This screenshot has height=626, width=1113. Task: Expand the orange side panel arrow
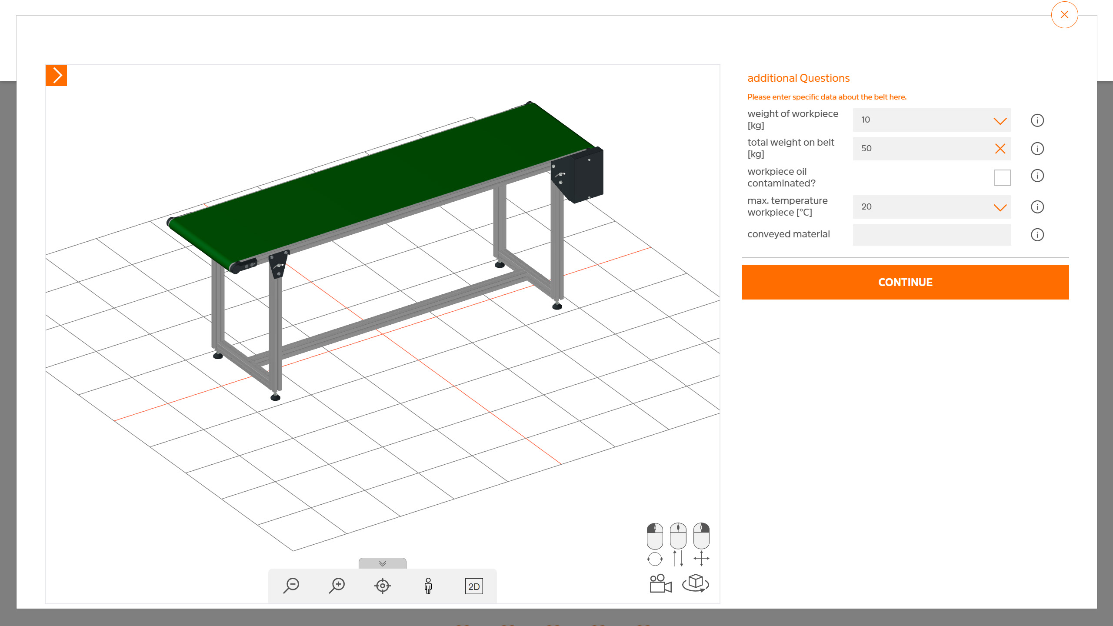click(x=56, y=75)
